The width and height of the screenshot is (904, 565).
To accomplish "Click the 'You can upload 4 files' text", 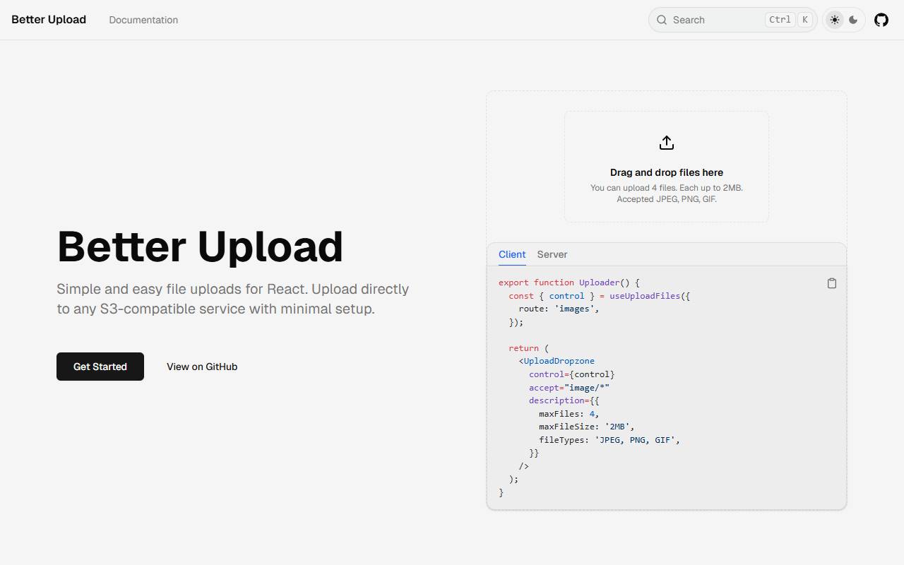I will pyautogui.click(x=667, y=188).
